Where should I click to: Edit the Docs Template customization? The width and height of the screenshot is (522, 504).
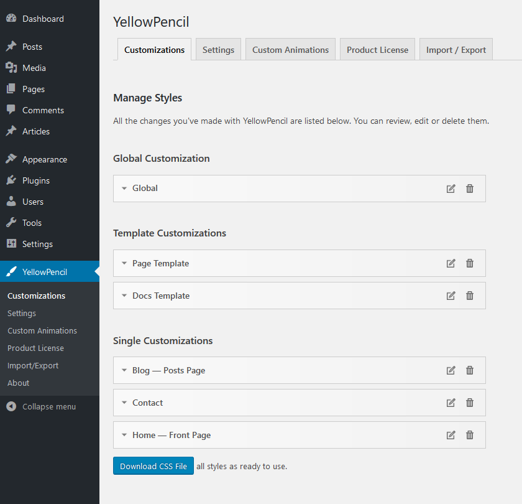click(x=451, y=296)
